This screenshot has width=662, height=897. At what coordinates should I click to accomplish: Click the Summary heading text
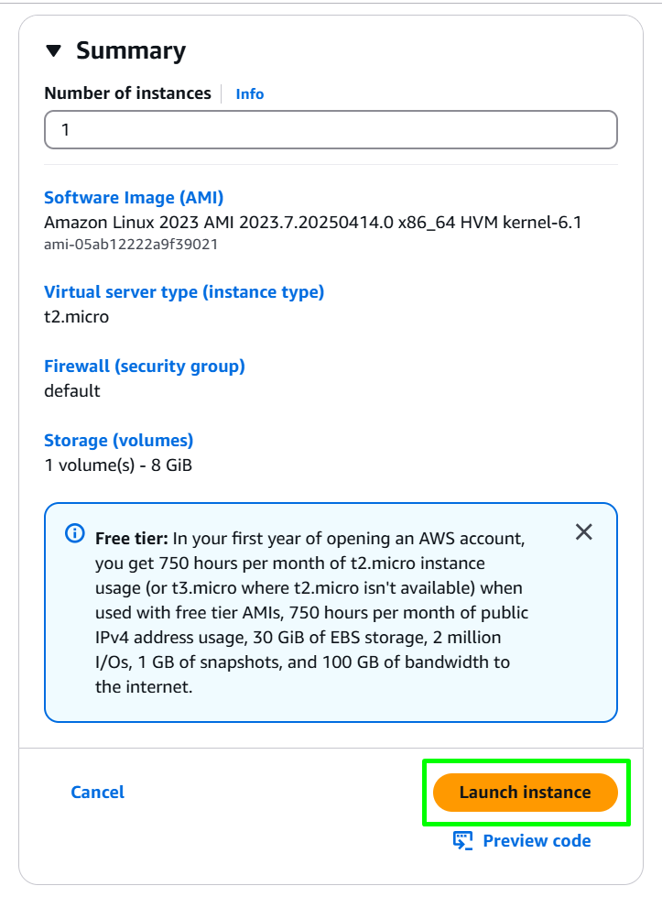[x=131, y=51]
